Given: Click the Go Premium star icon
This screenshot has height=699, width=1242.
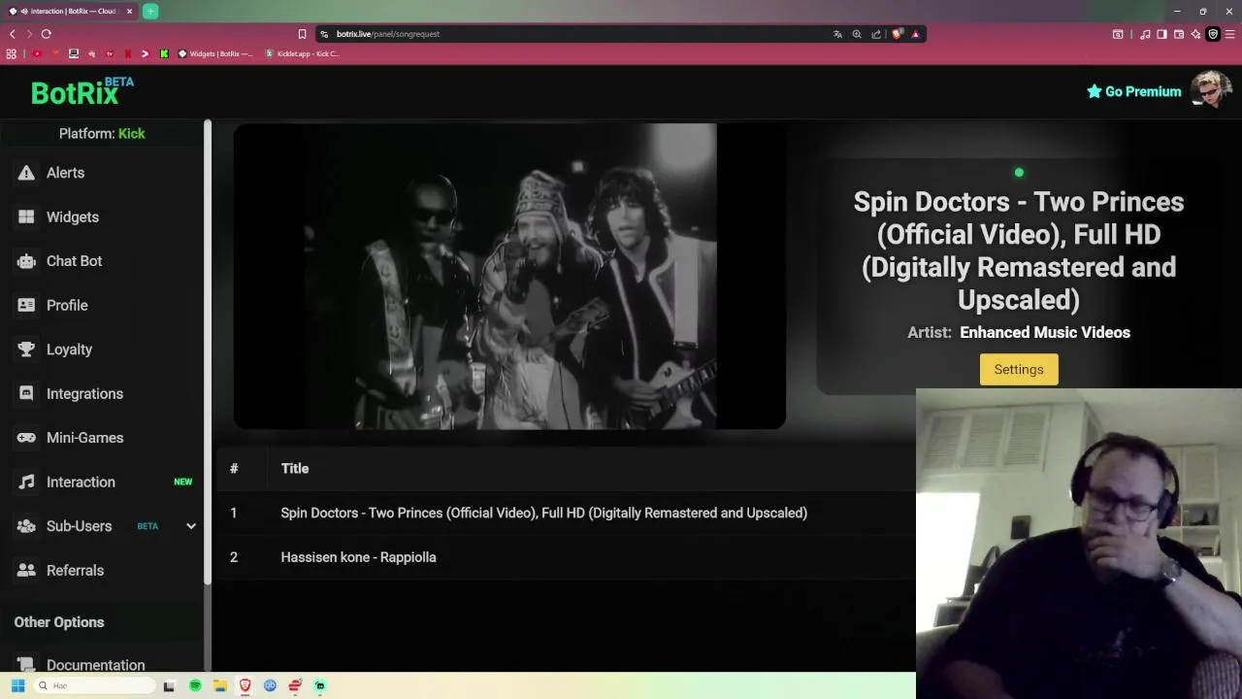Looking at the screenshot, I should coord(1095,91).
